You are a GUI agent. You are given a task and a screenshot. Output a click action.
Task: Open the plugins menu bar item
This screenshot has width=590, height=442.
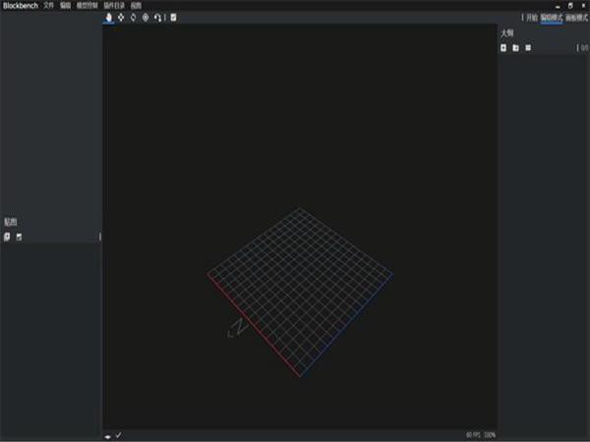(114, 5)
